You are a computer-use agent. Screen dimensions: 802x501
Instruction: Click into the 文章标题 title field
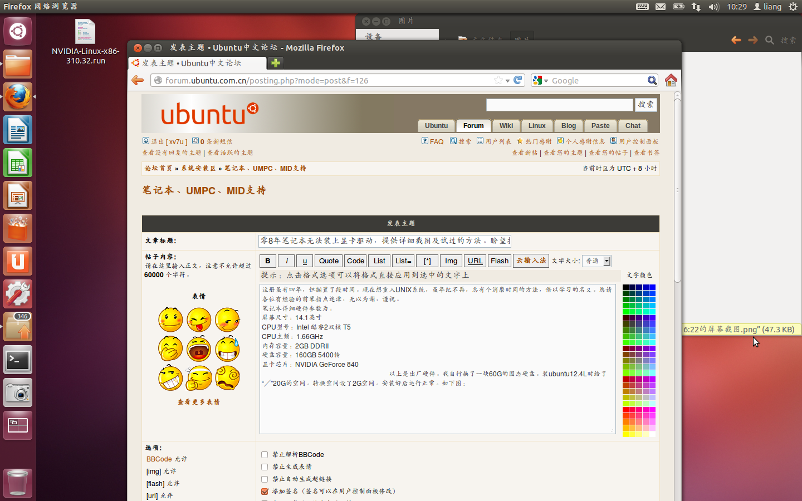coord(384,240)
